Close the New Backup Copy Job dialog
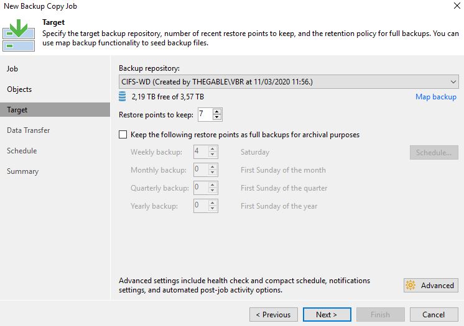 [x=457, y=6]
